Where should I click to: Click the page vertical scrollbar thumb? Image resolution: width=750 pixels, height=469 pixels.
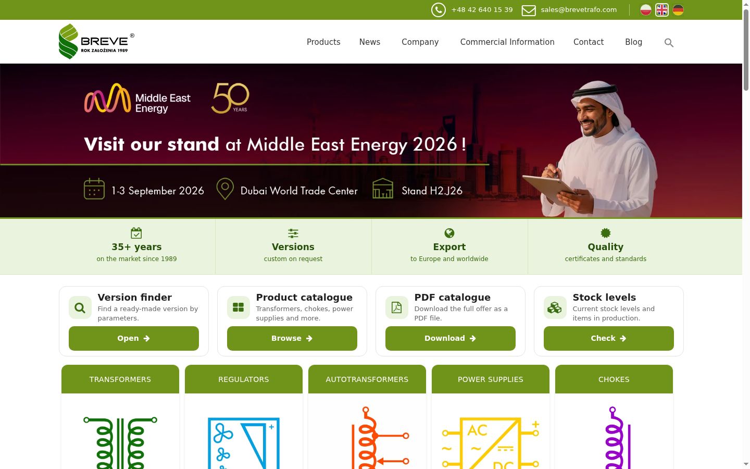click(x=746, y=50)
